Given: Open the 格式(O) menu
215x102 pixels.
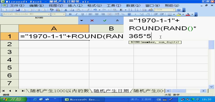Looking at the screenshot, I should [93, 5].
